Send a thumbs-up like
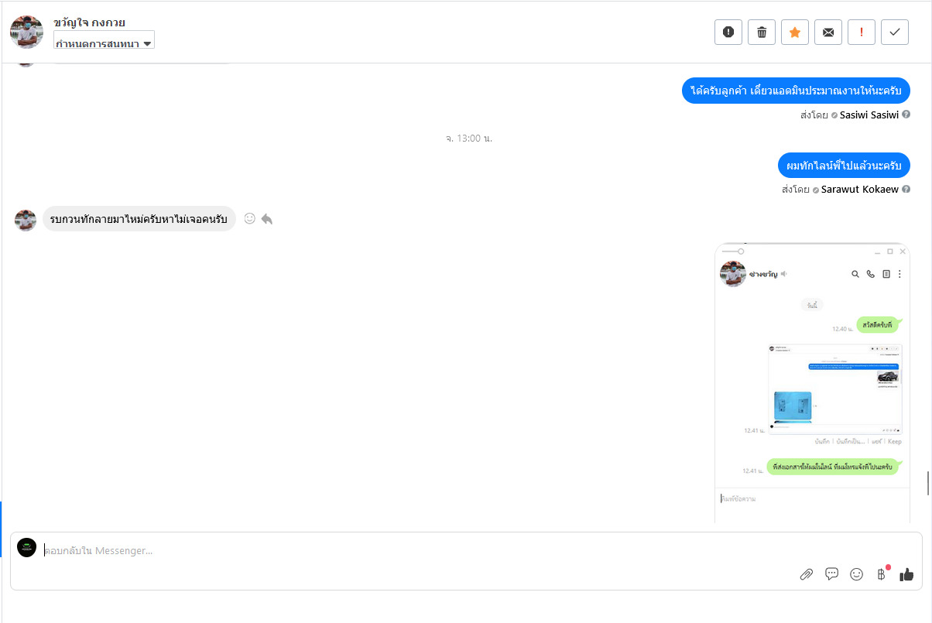The image size is (932, 623). (x=906, y=574)
